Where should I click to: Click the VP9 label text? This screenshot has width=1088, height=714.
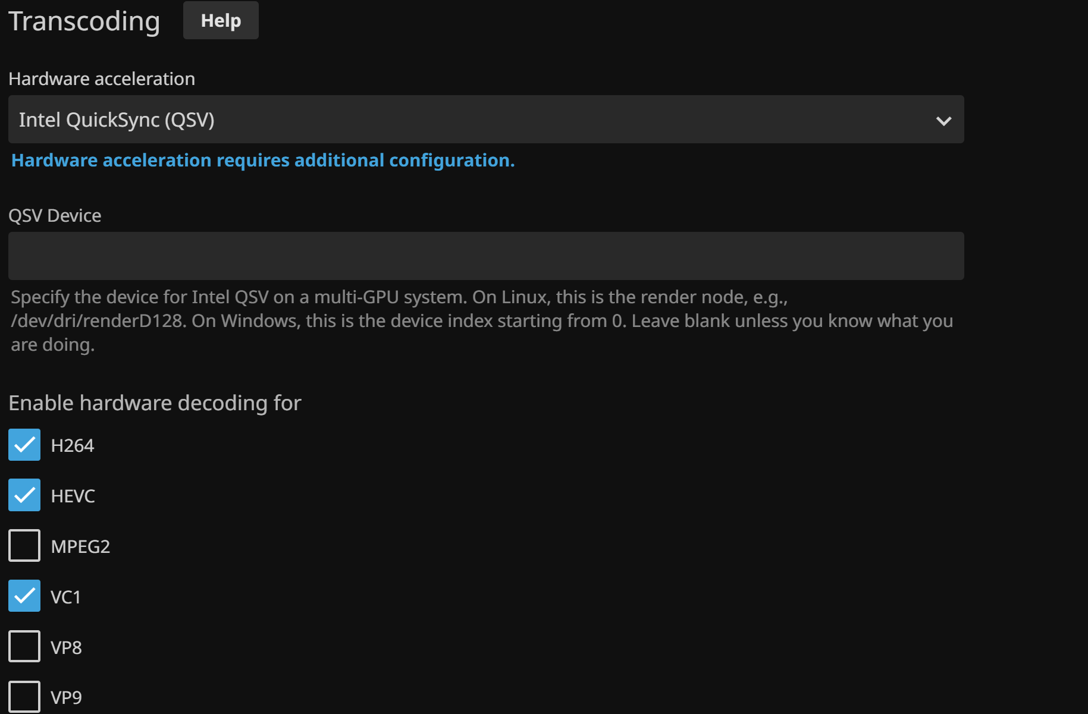(x=67, y=698)
